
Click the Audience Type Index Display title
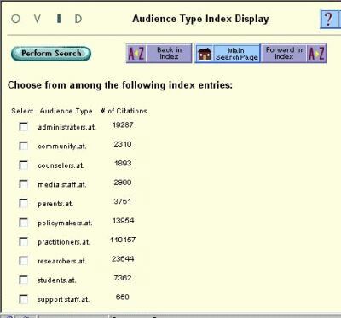[200, 19]
